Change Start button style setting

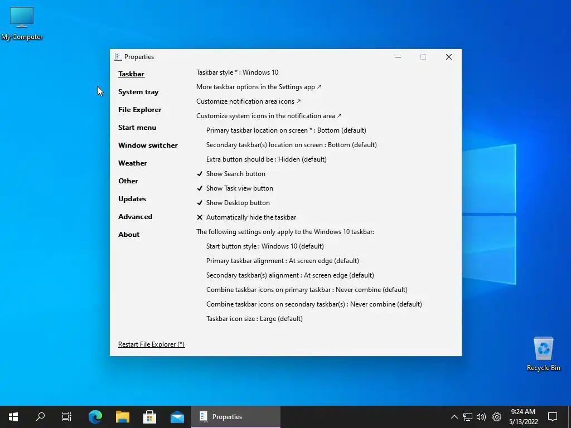click(265, 246)
